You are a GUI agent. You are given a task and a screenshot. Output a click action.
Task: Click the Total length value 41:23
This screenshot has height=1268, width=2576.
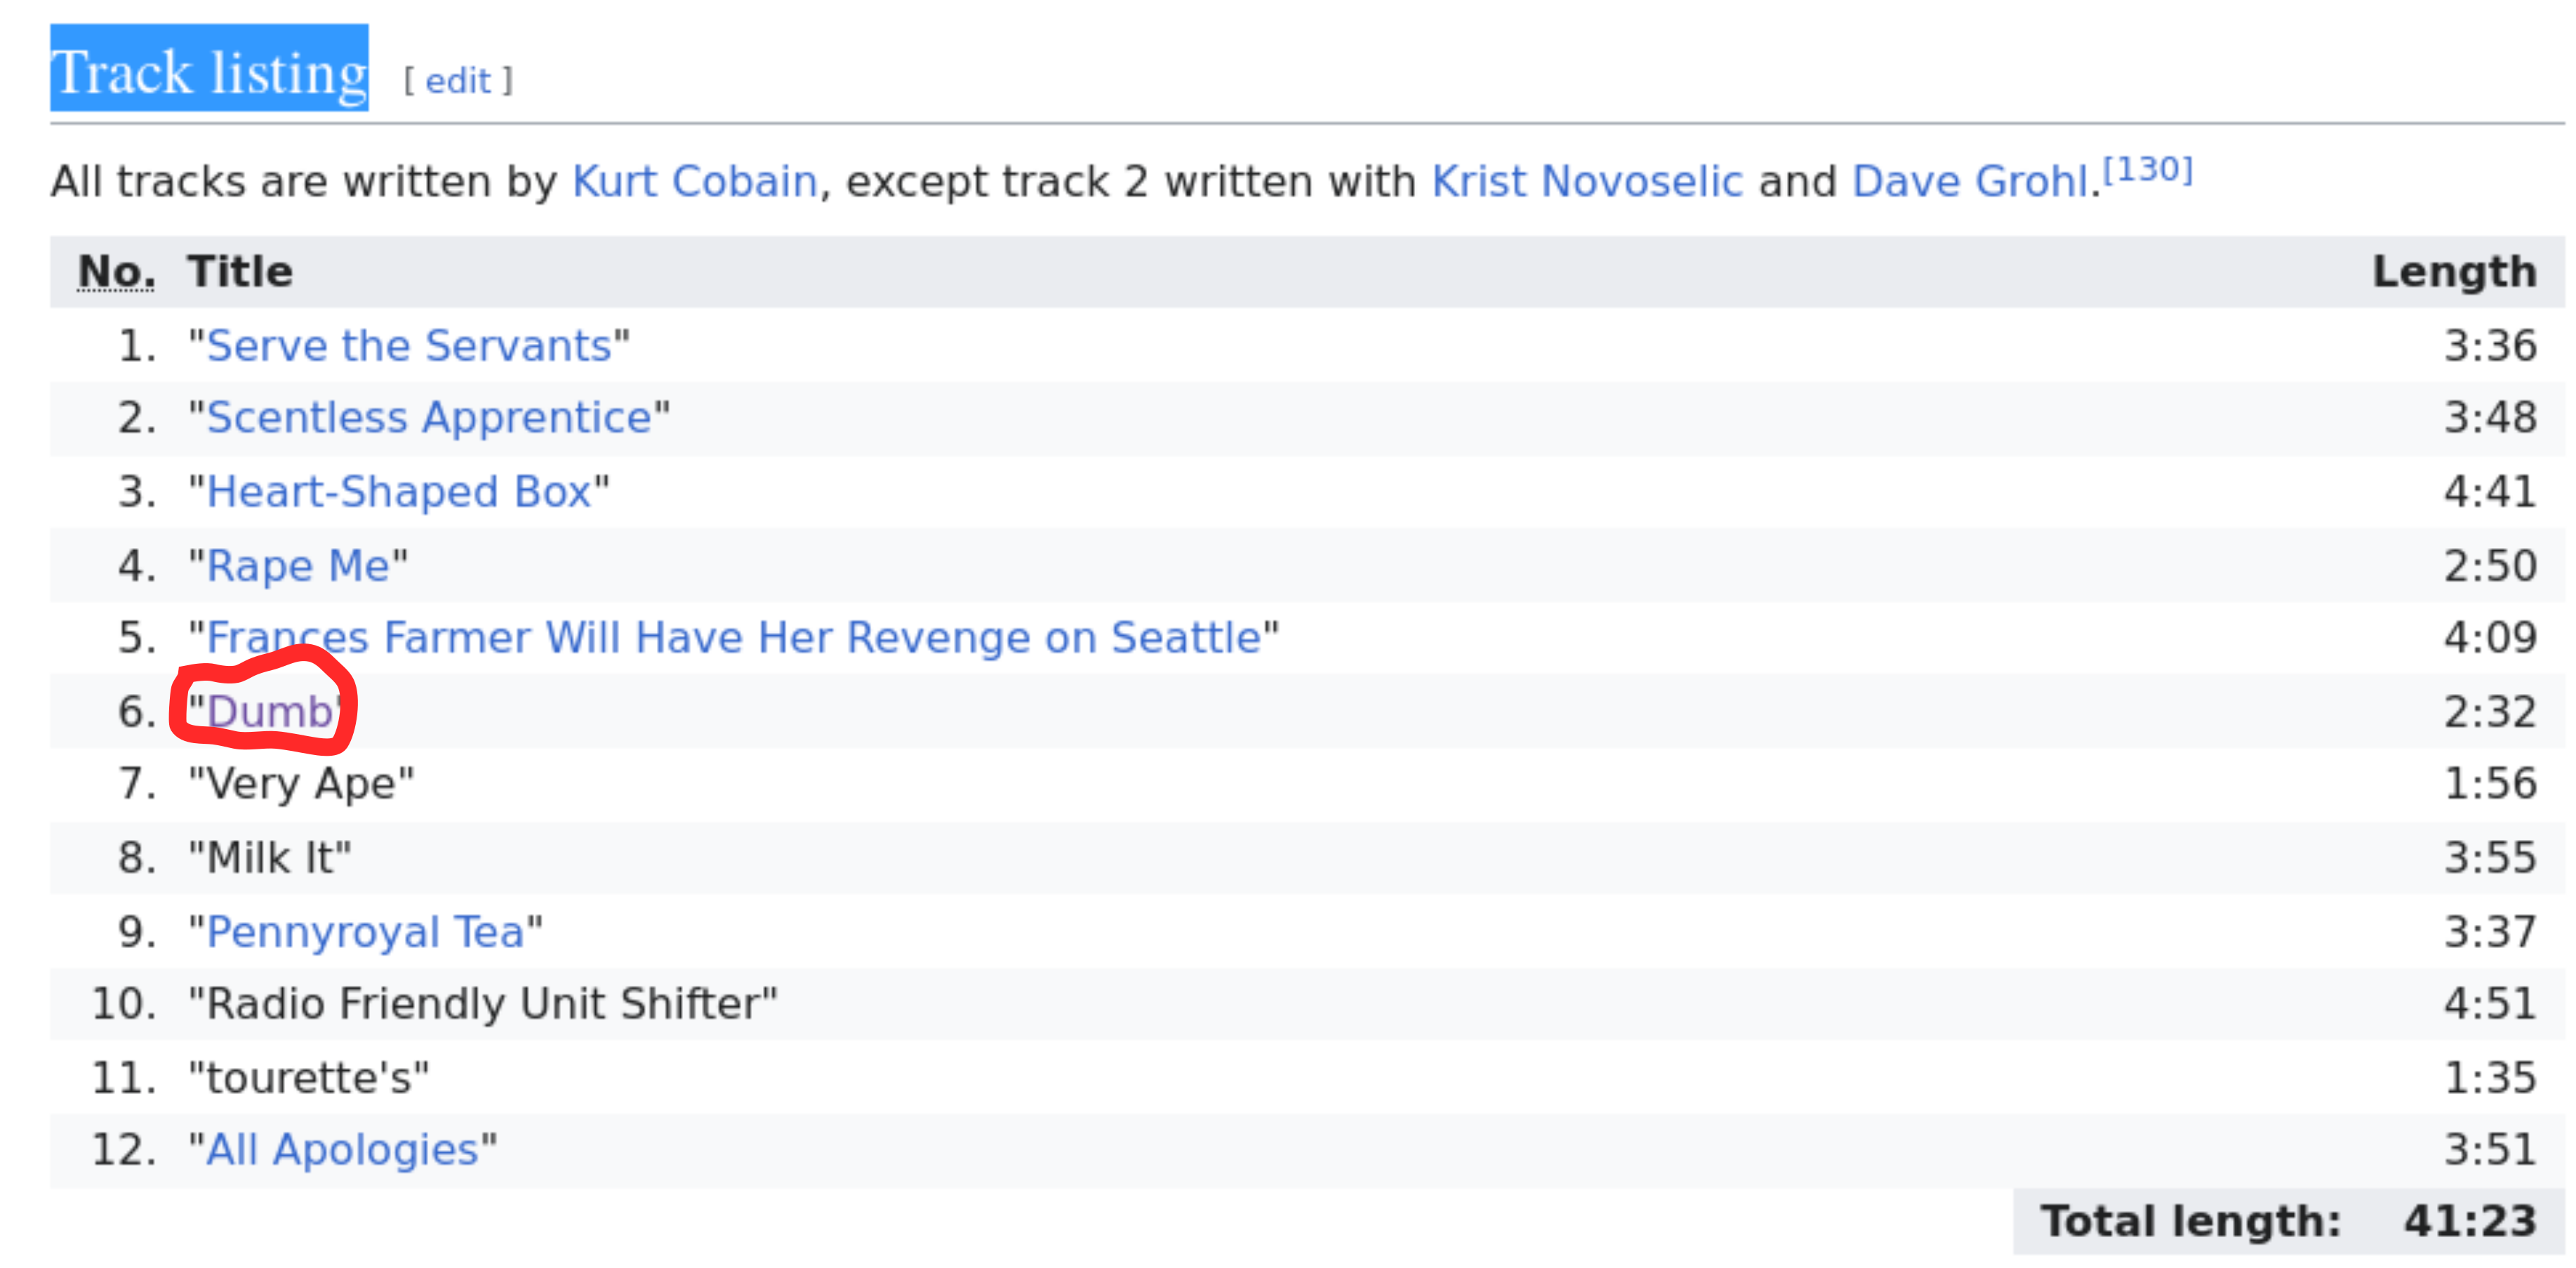coord(2469,1222)
